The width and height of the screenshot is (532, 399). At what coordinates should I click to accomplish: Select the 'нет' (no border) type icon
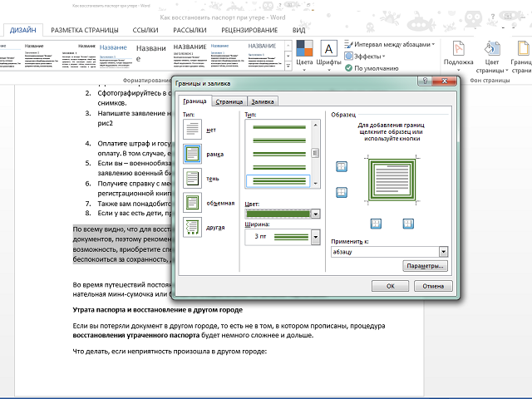193,129
